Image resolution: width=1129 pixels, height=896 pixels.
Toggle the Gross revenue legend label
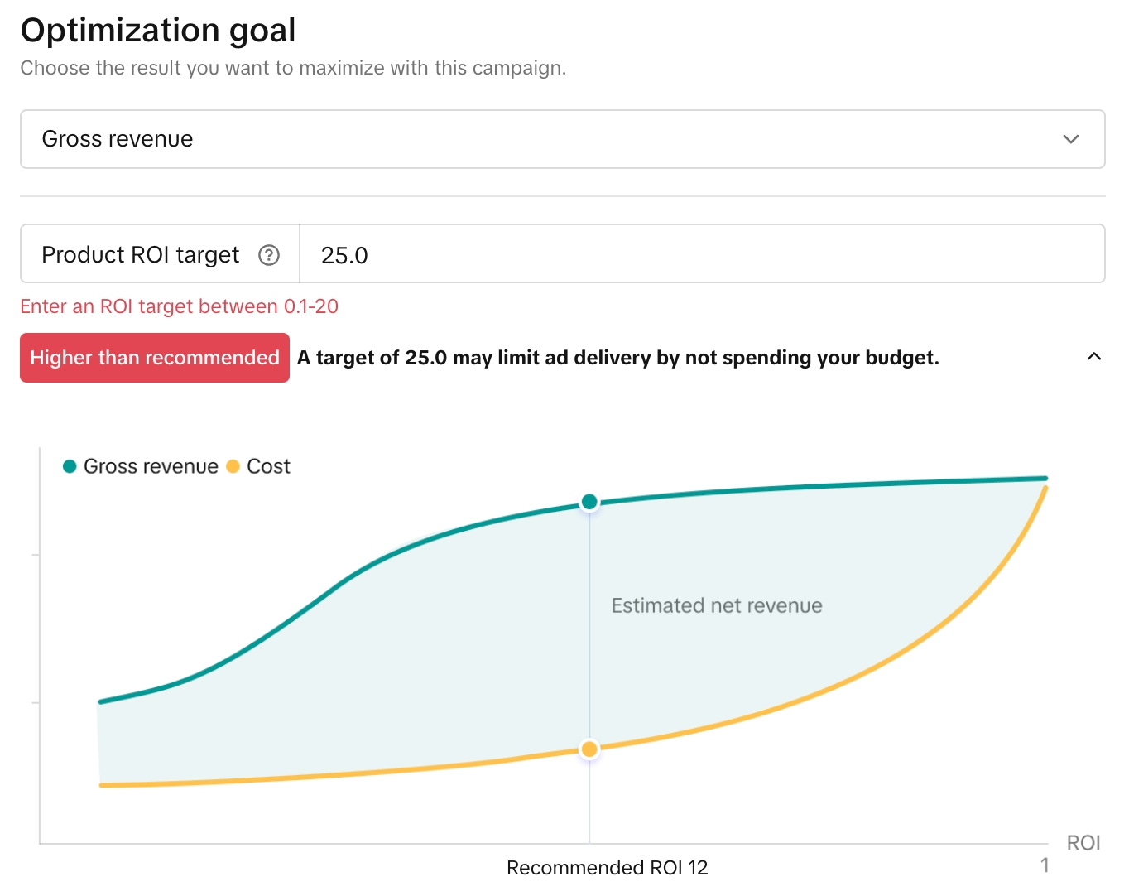click(x=151, y=466)
